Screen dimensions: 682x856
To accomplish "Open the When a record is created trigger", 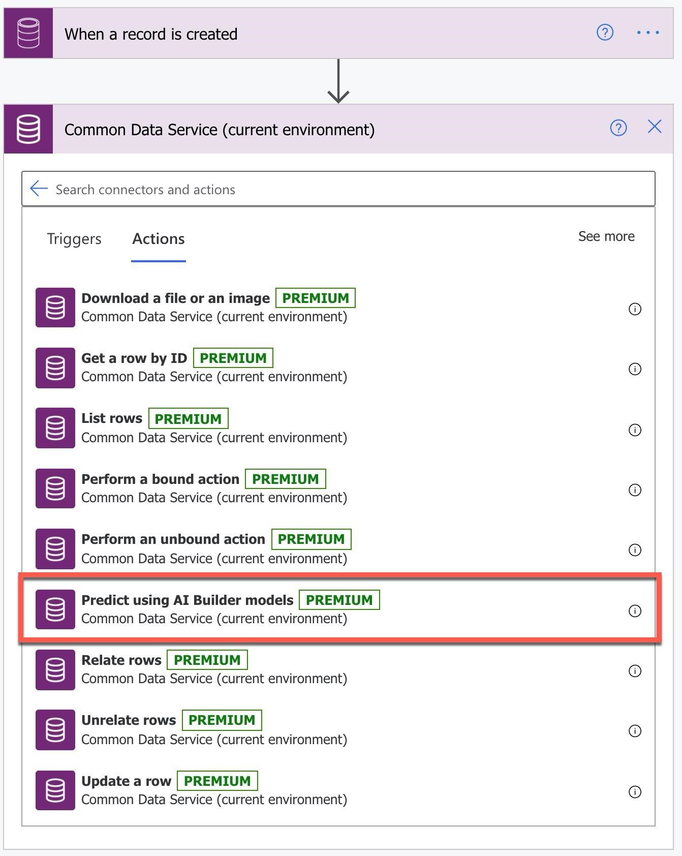I will coord(338,33).
